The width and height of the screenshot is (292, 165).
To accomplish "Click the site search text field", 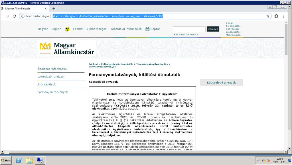I will coord(189,29).
